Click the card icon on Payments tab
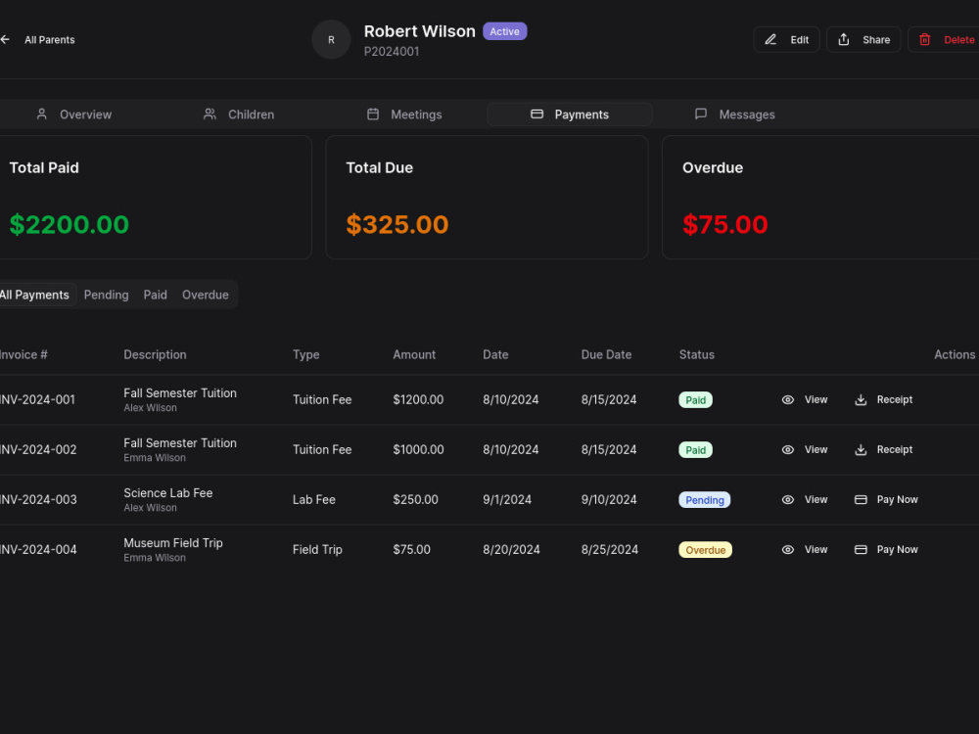The height and width of the screenshot is (734, 979). [x=536, y=115]
